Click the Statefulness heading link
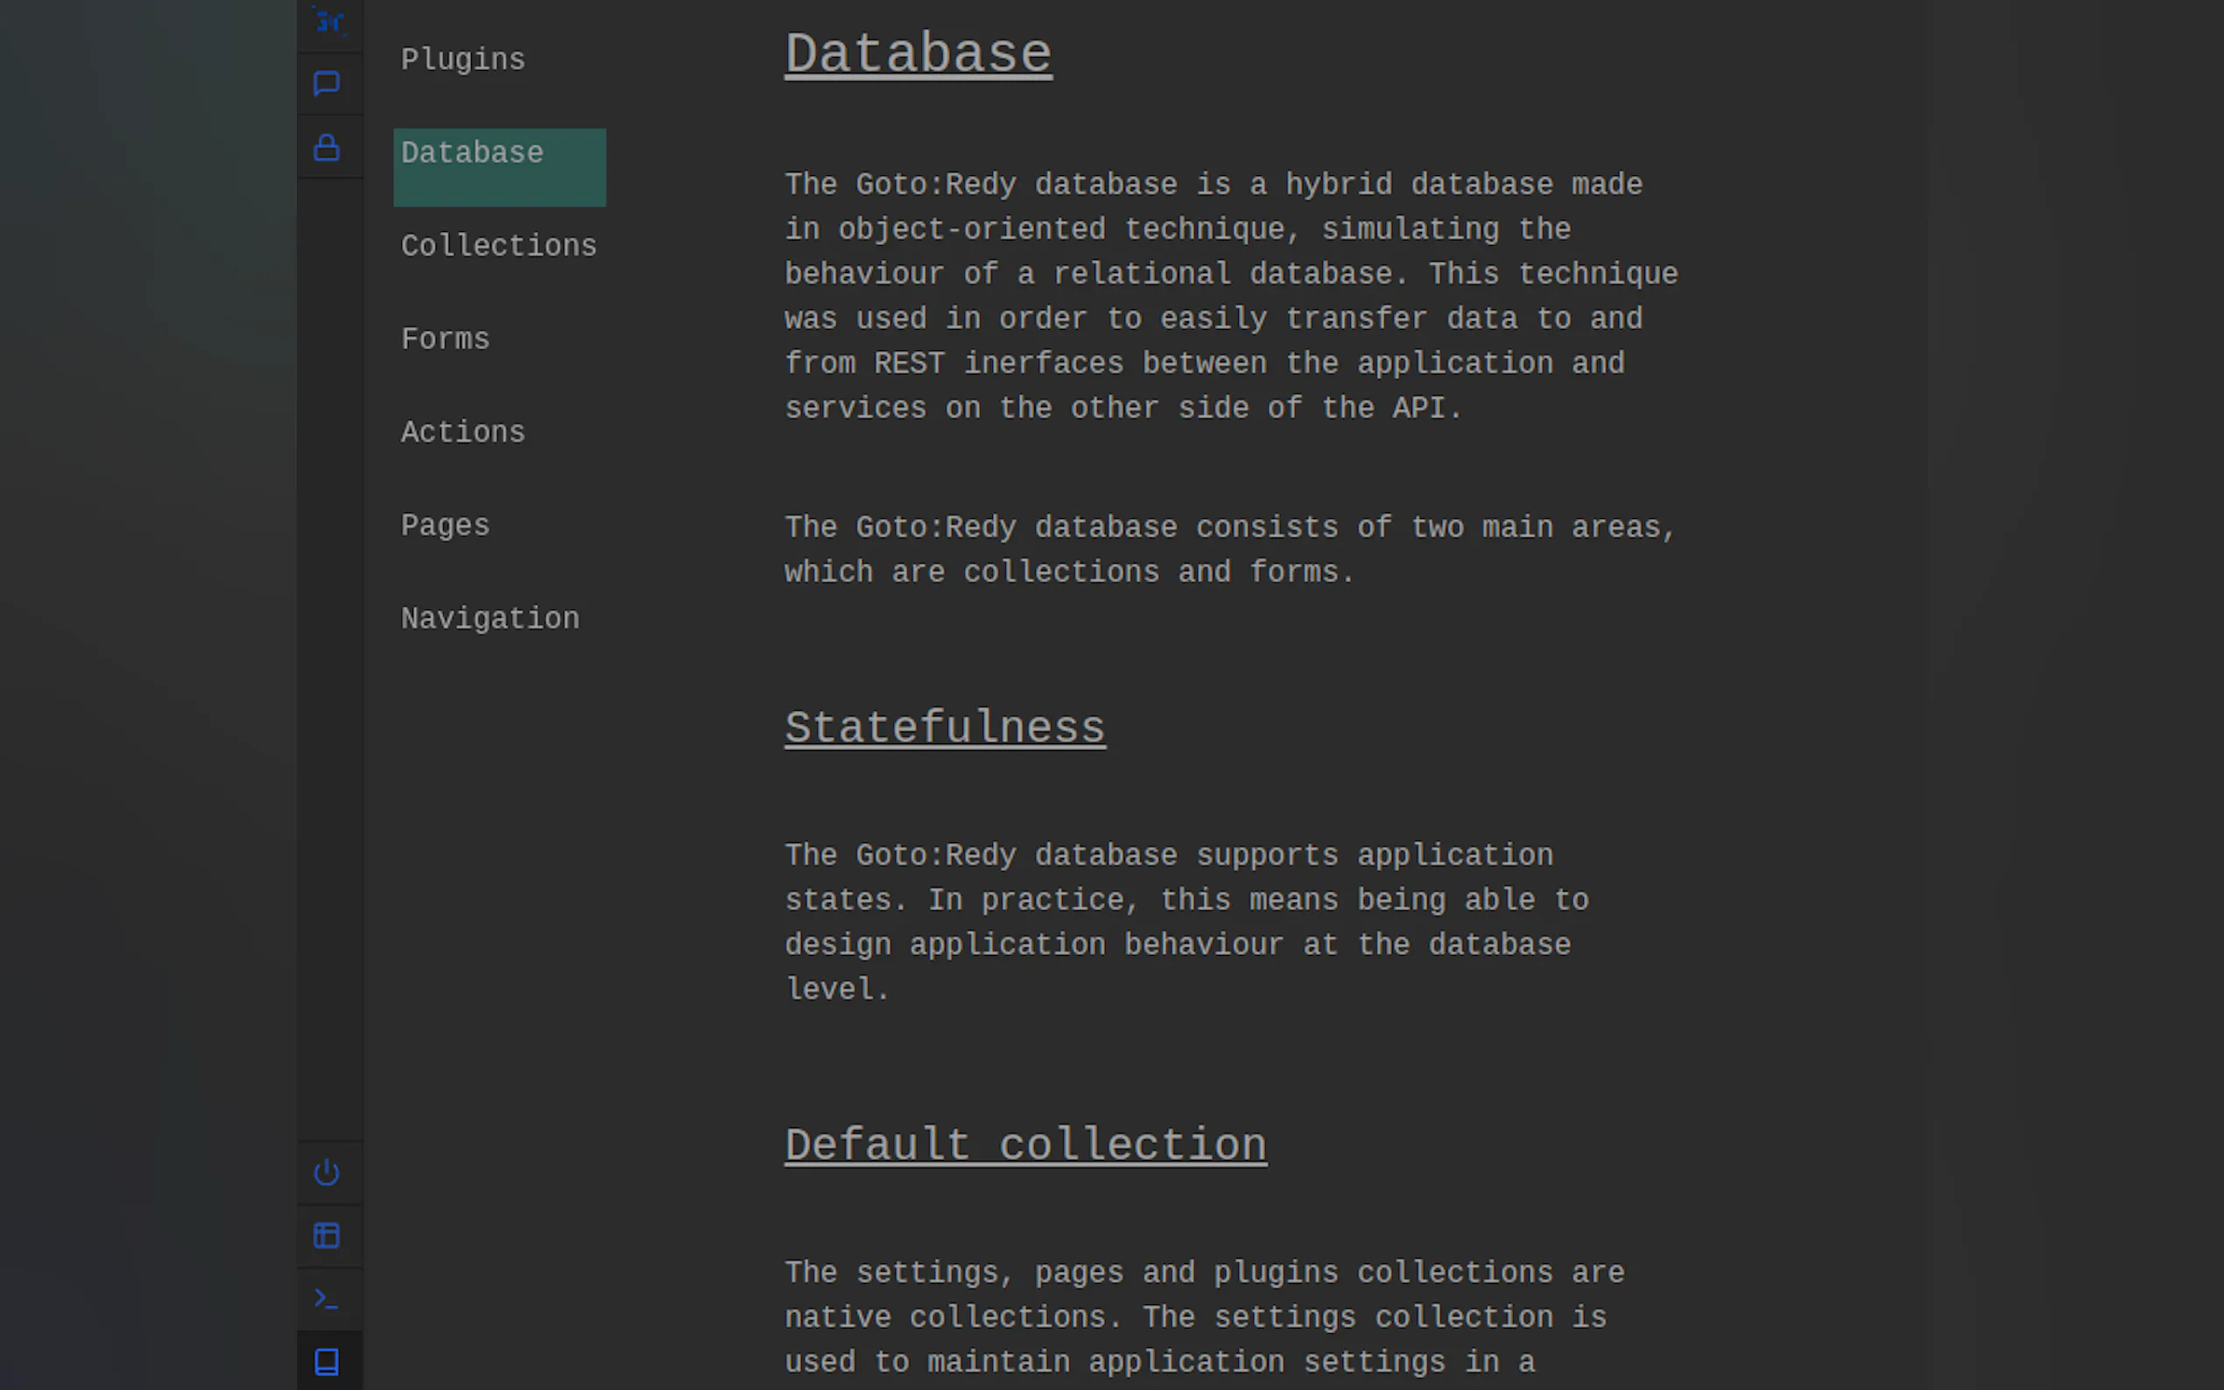 944,728
